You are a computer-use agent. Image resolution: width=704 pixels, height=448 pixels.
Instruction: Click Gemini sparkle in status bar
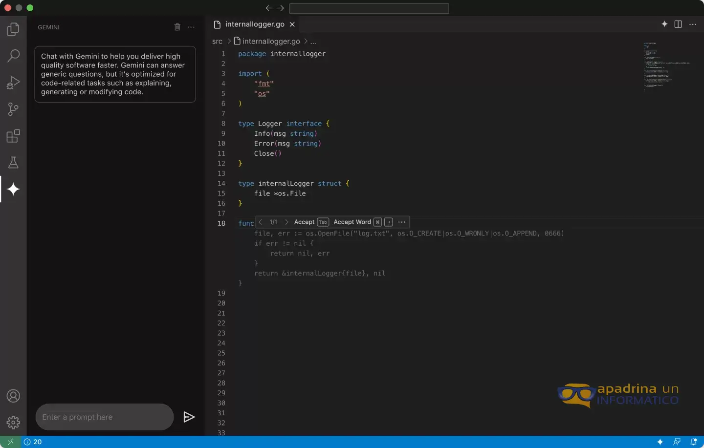pyautogui.click(x=660, y=442)
